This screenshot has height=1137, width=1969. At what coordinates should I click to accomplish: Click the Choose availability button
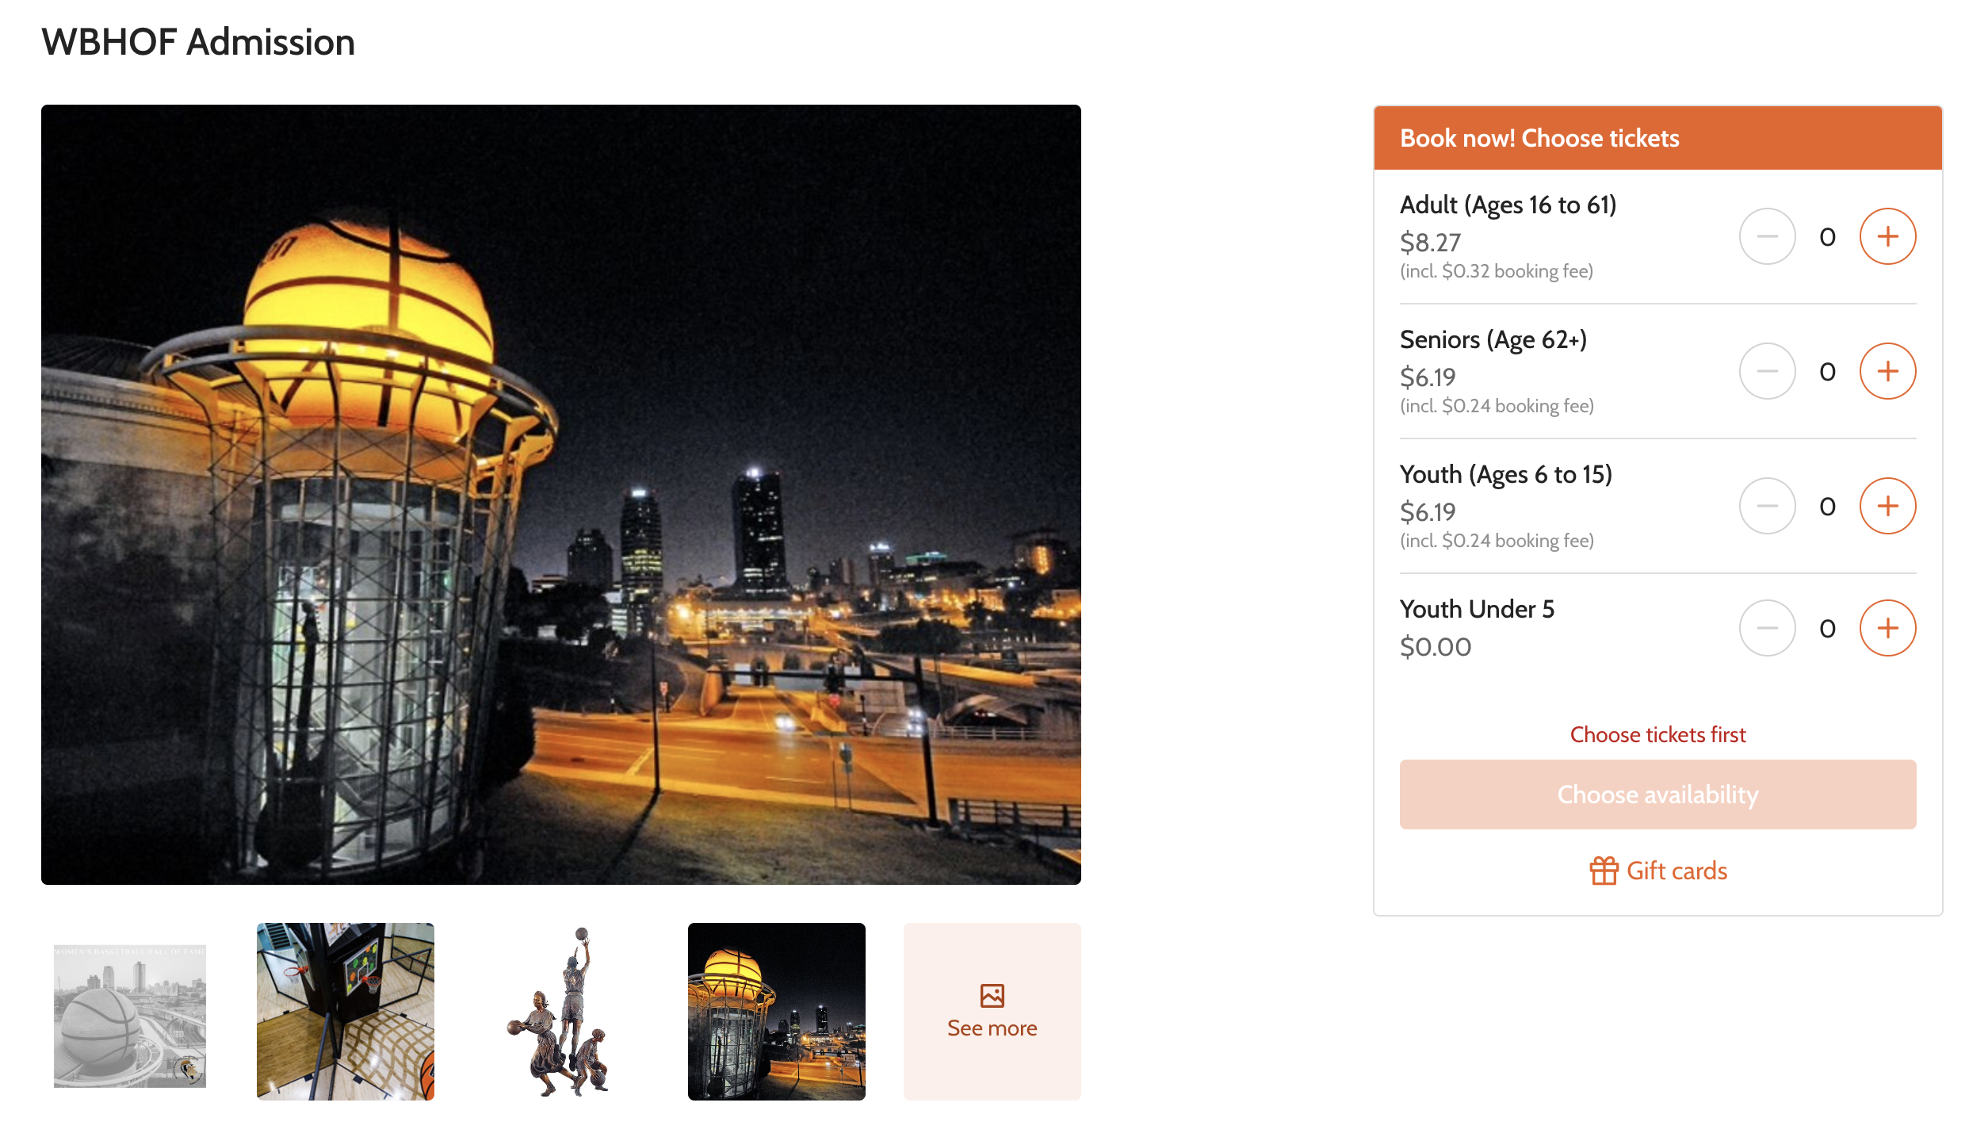pyautogui.click(x=1657, y=794)
